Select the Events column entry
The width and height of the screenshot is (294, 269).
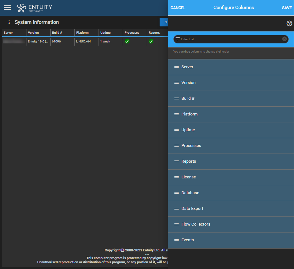click(x=231, y=240)
